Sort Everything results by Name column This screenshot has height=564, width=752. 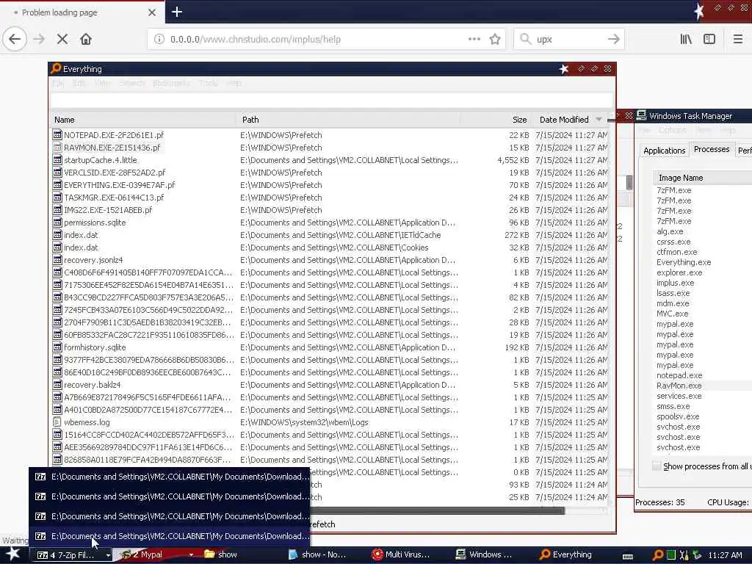[x=143, y=120]
